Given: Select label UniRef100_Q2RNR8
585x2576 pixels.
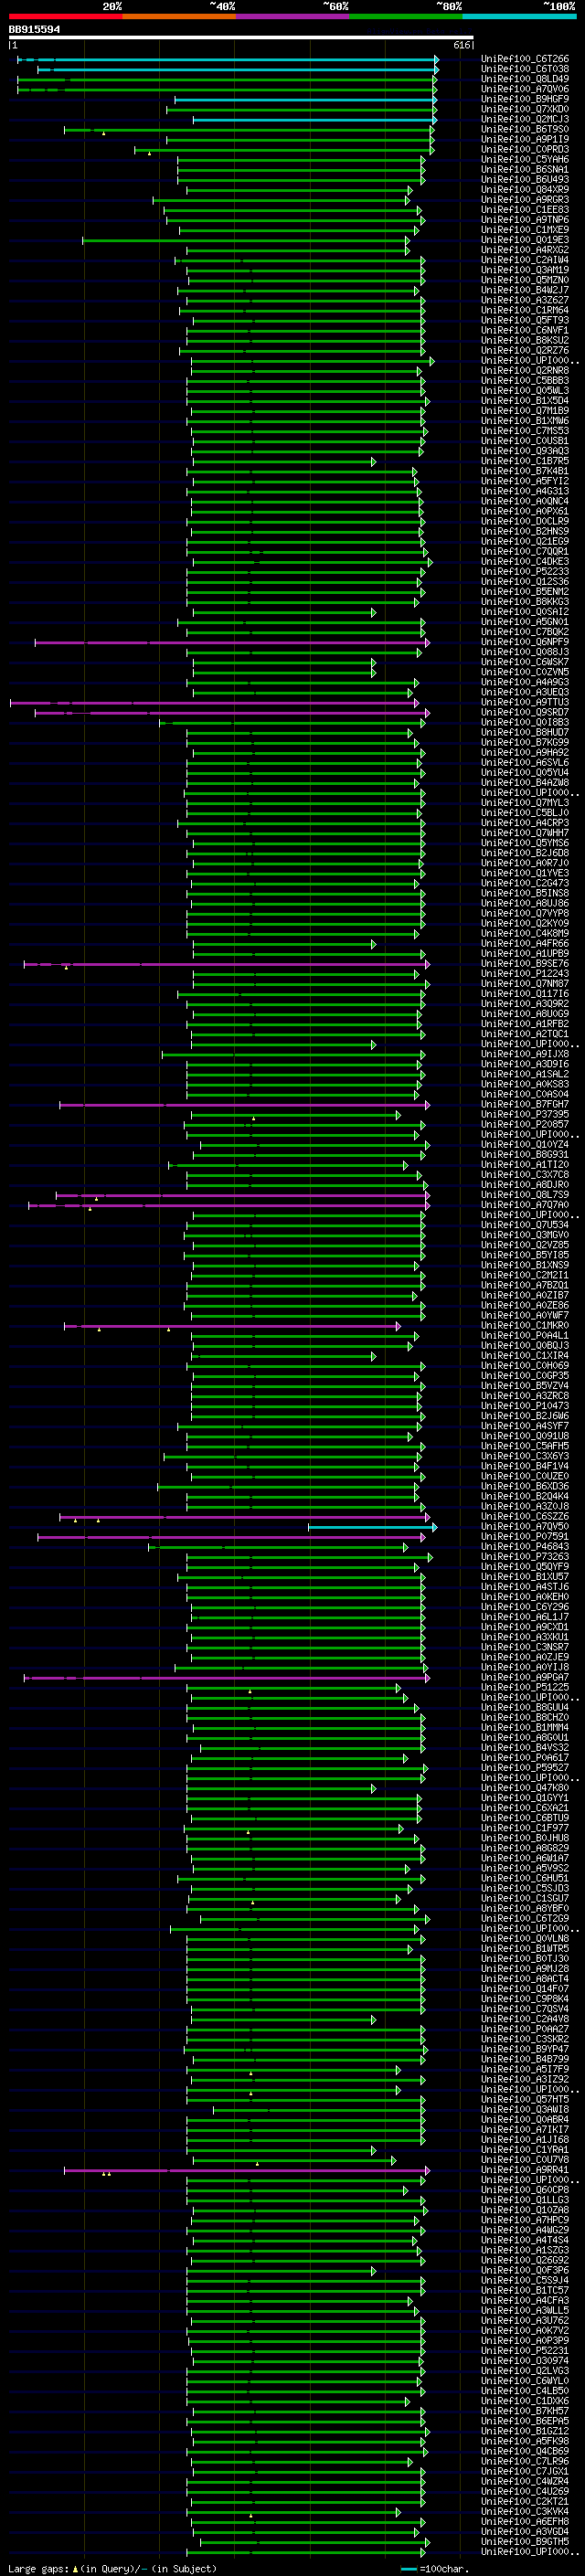Looking at the screenshot, I should point(525,370).
